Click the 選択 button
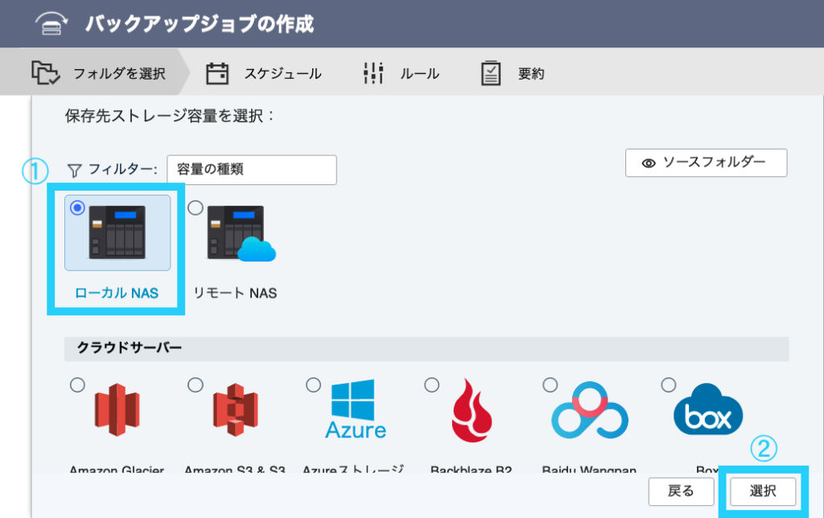824x518 pixels. [763, 491]
